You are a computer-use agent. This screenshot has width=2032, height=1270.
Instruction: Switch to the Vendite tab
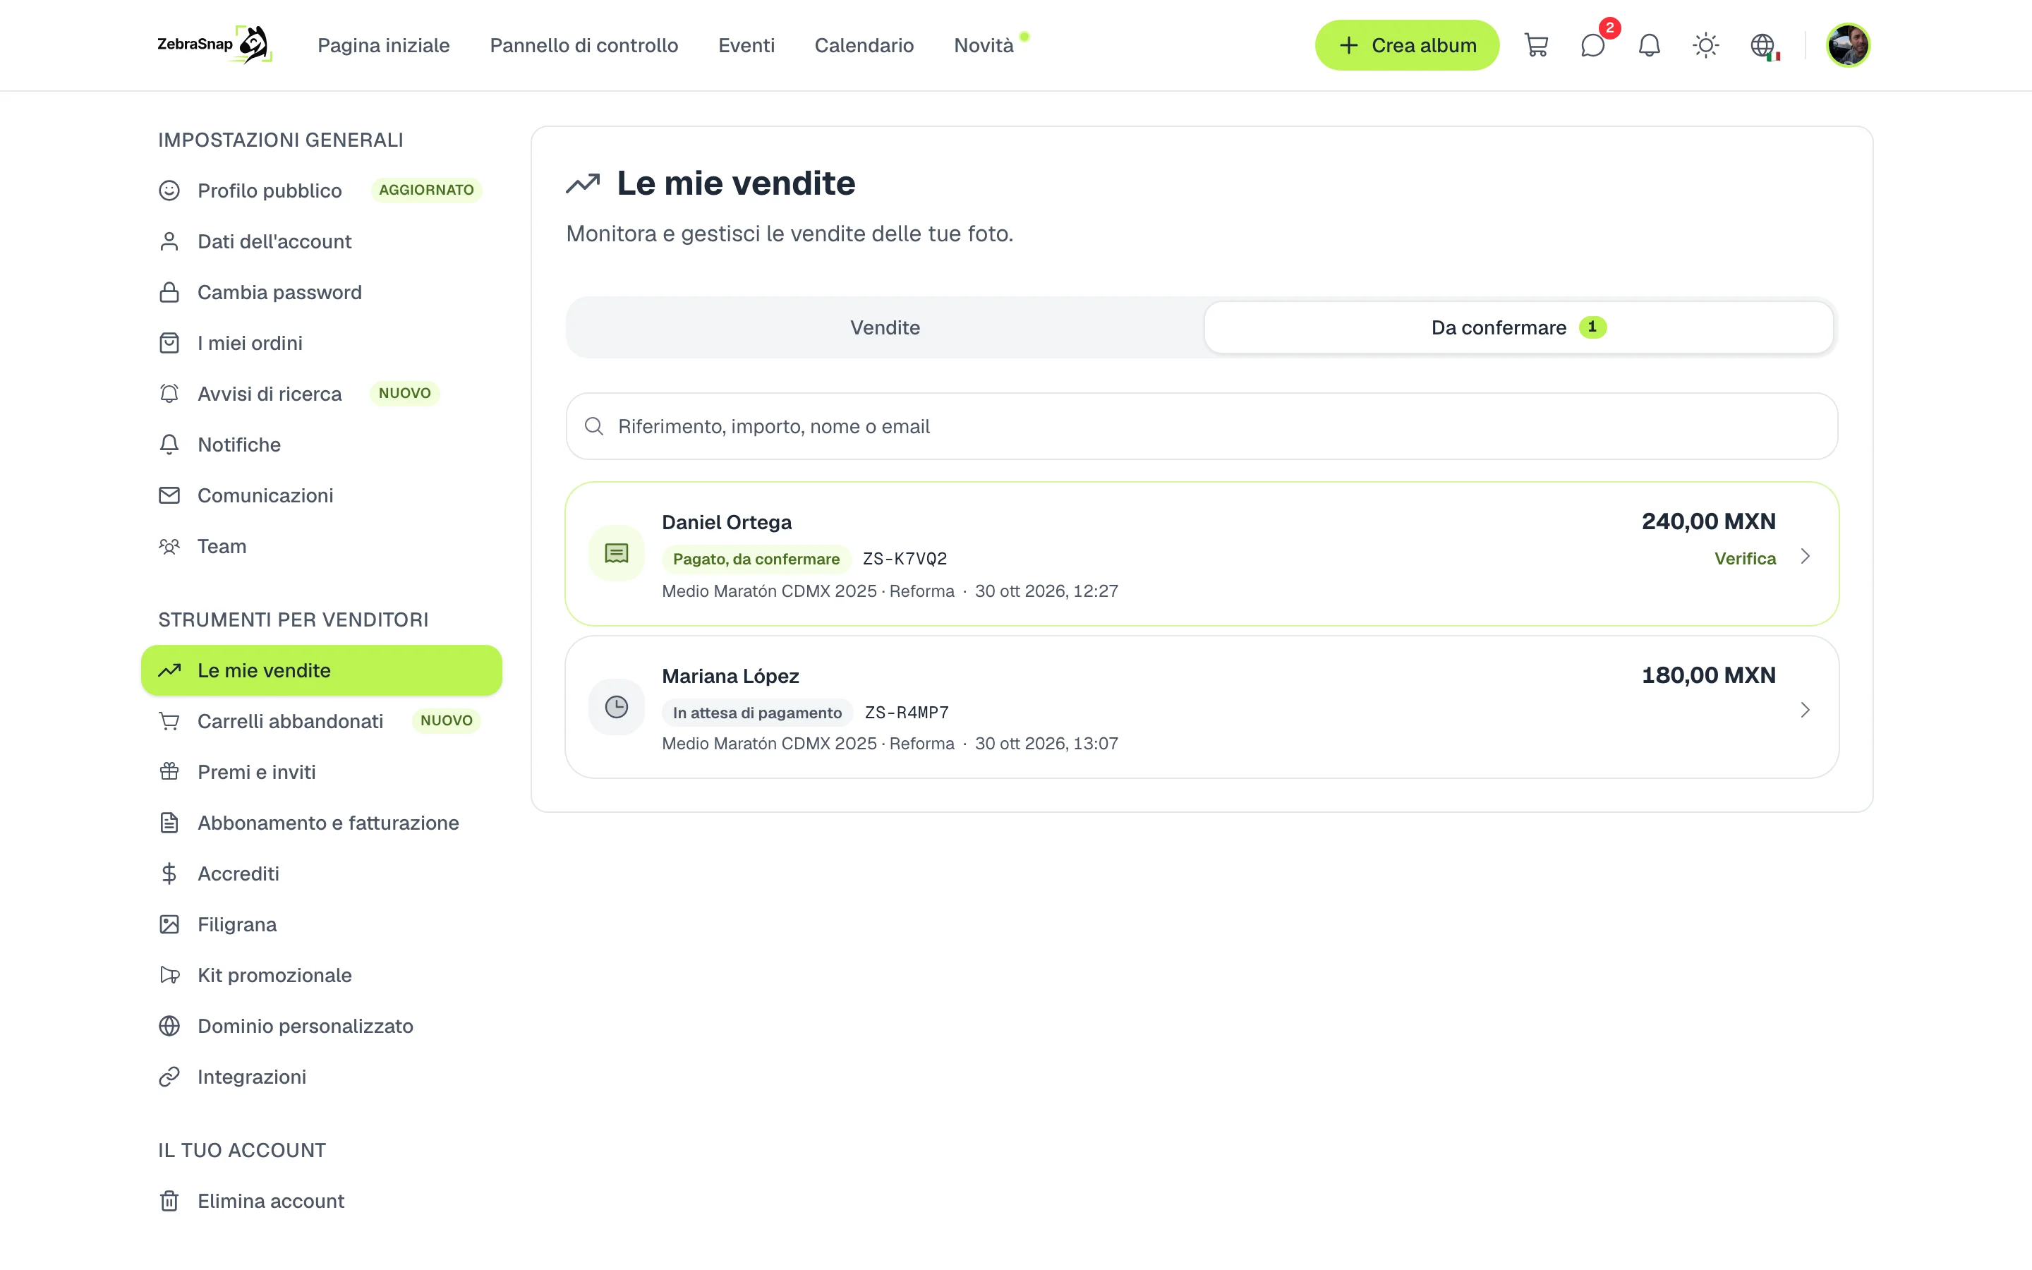[885, 327]
